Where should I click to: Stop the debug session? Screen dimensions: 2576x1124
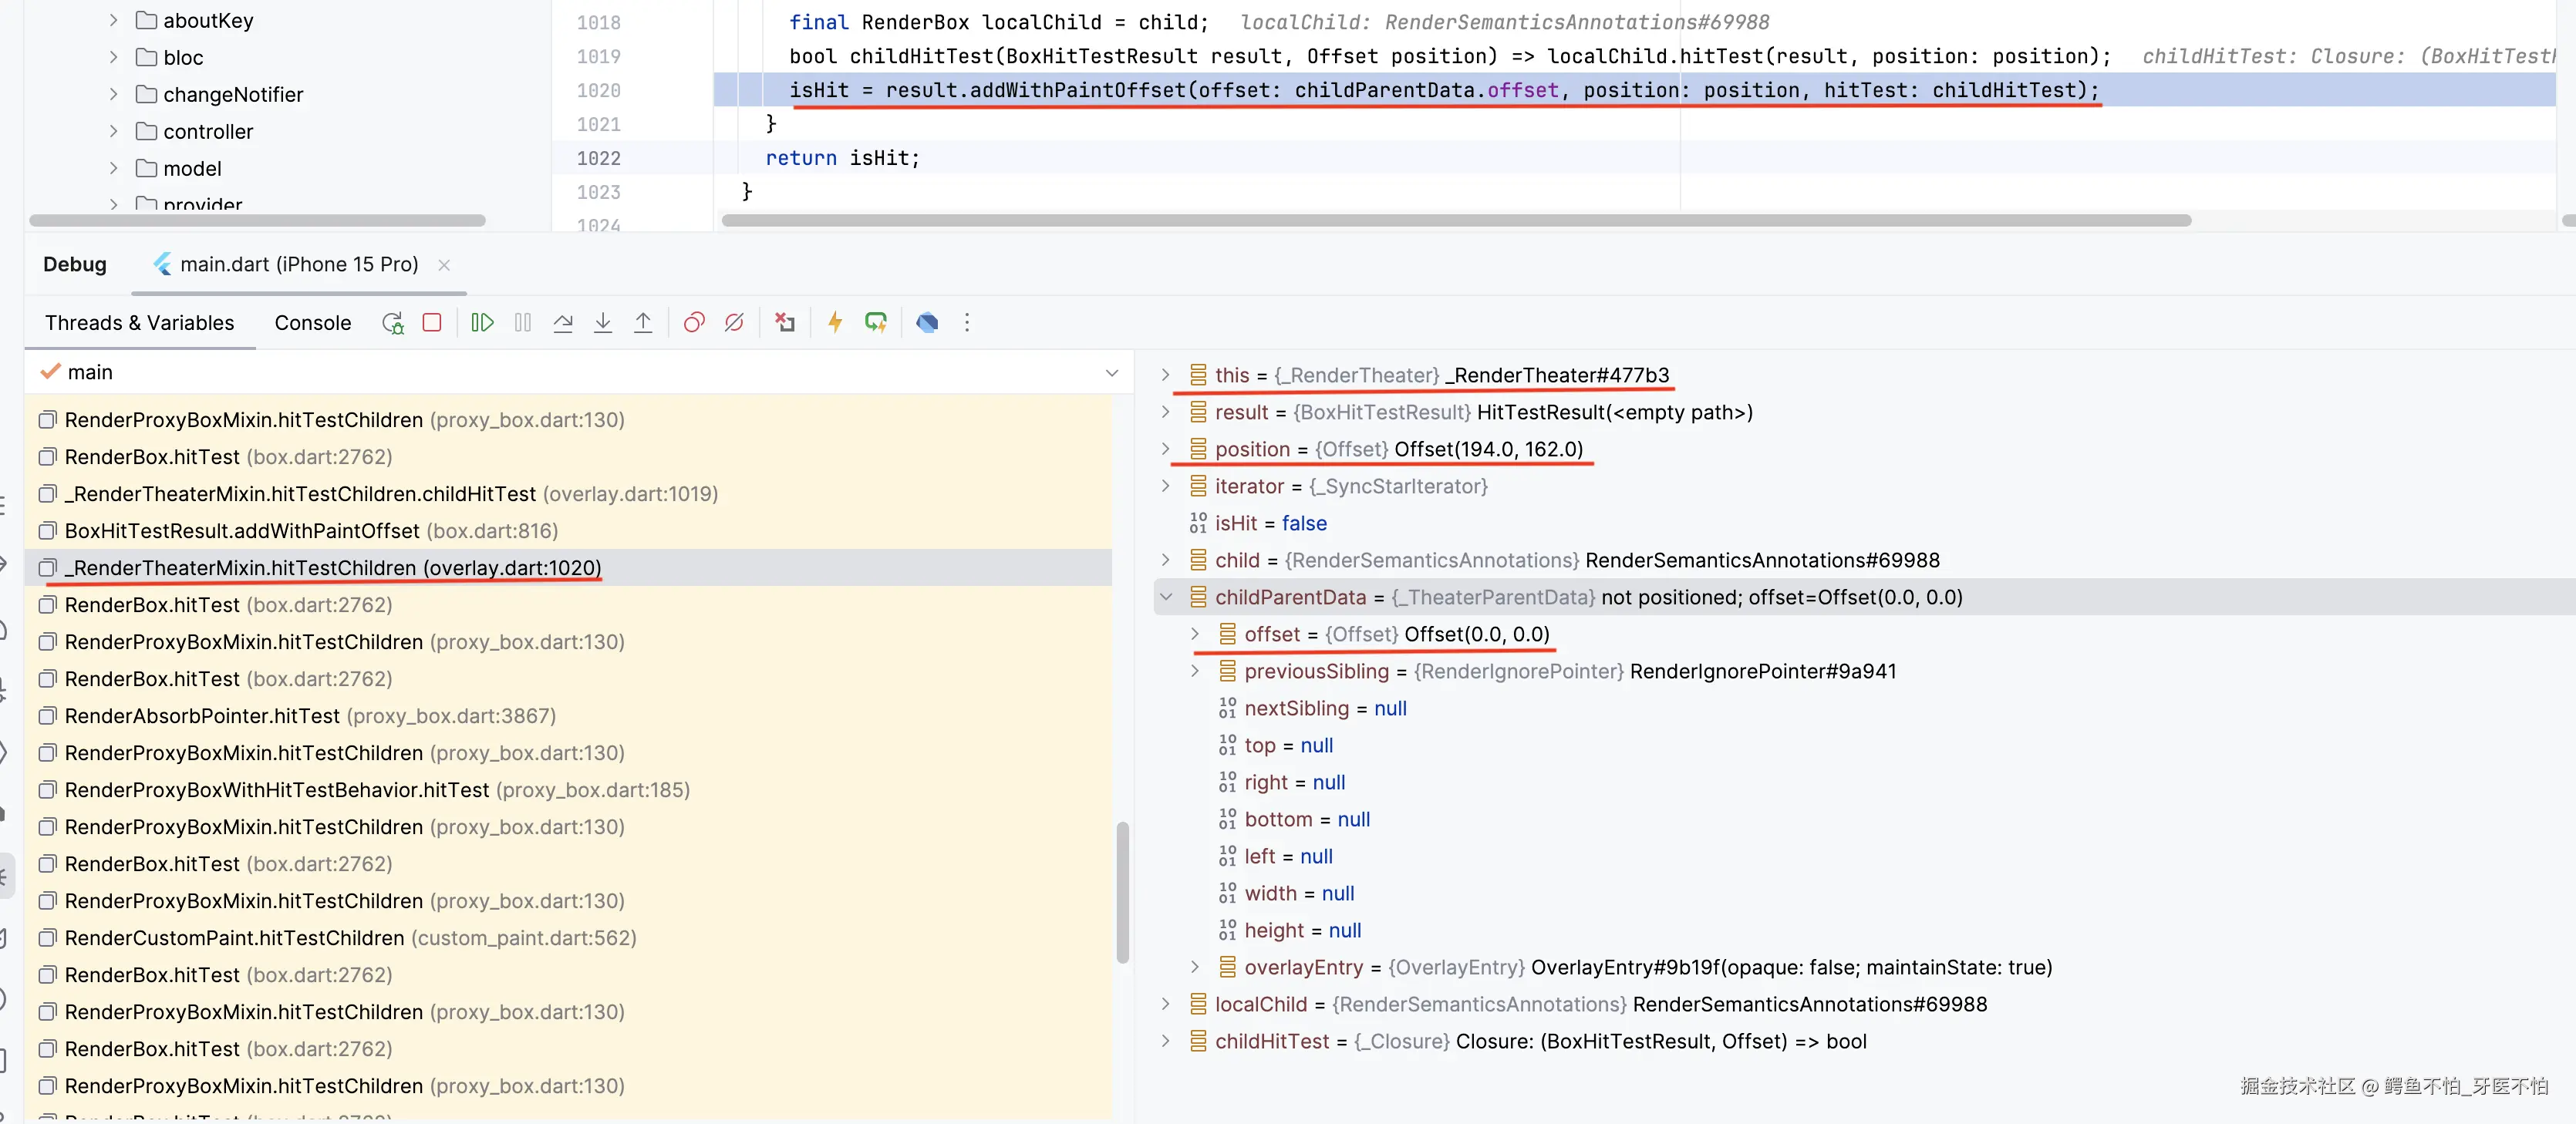(x=432, y=323)
